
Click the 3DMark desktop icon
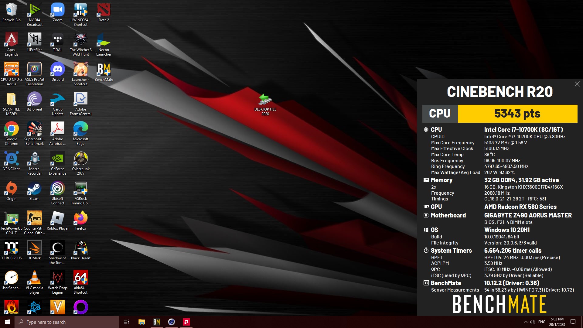[35, 251]
